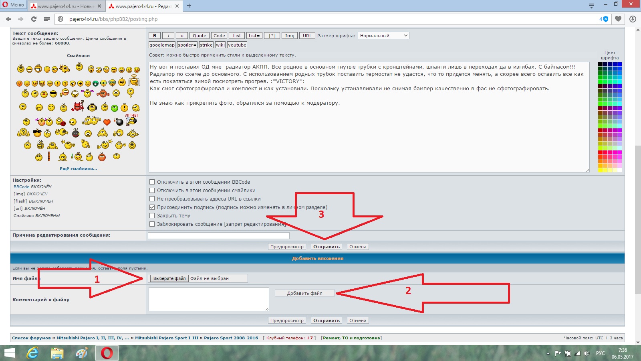Launch File Explorer from the taskbar
Screen dimensions: 641x361
click(x=57, y=353)
